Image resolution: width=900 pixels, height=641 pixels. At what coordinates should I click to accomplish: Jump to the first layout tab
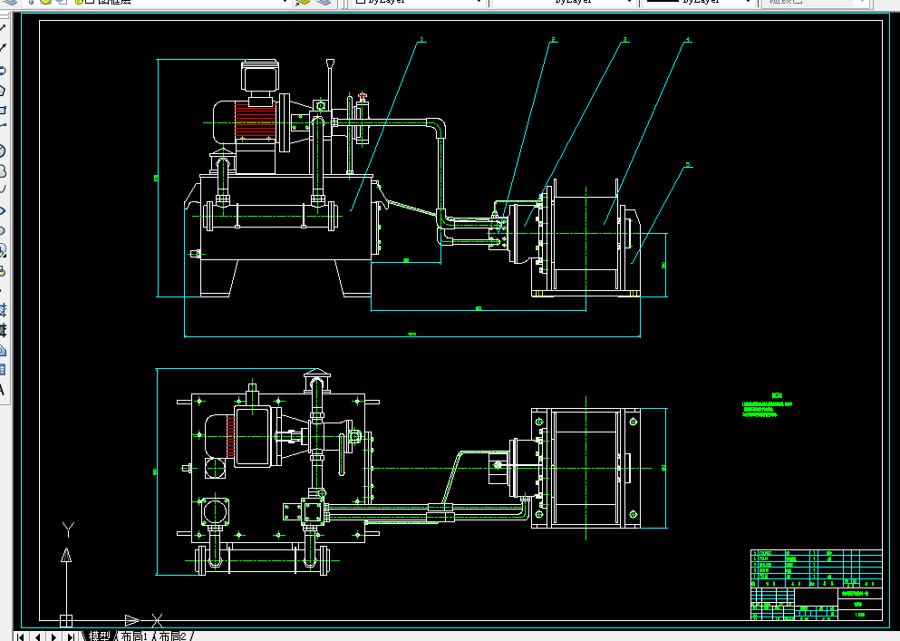(x=21, y=636)
